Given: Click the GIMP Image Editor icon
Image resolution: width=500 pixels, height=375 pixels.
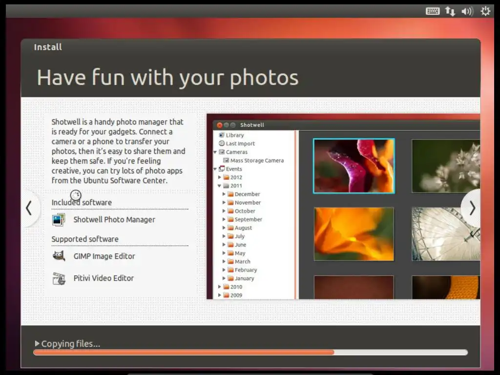Looking at the screenshot, I should [59, 256].
